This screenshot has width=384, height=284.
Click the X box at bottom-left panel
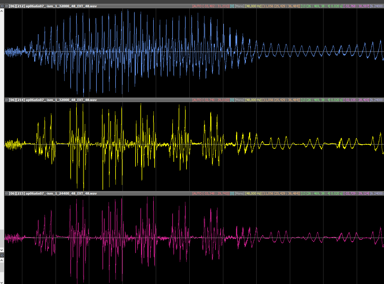click(x=2, y=255)
